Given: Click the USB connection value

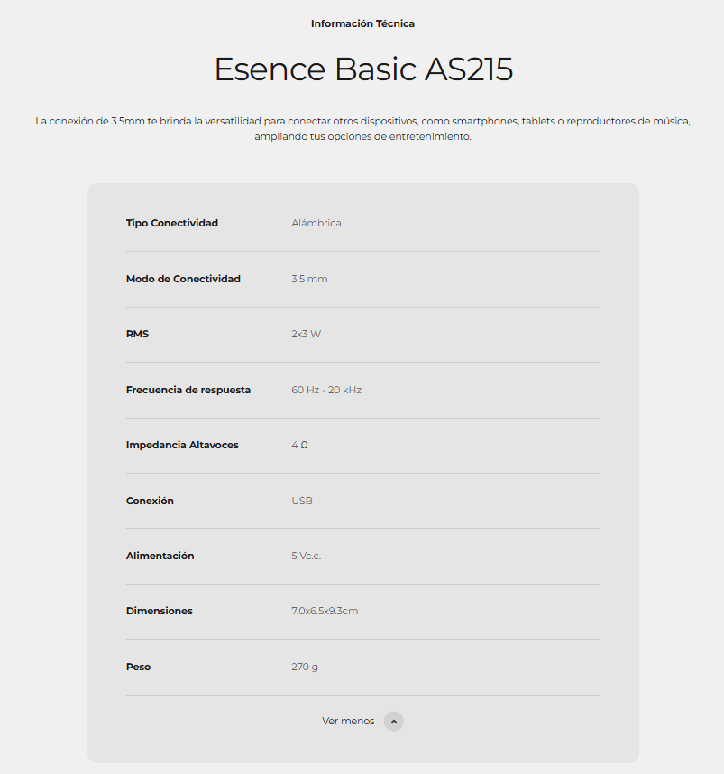Looking at the screenshot, I should [x=302, y=501].
